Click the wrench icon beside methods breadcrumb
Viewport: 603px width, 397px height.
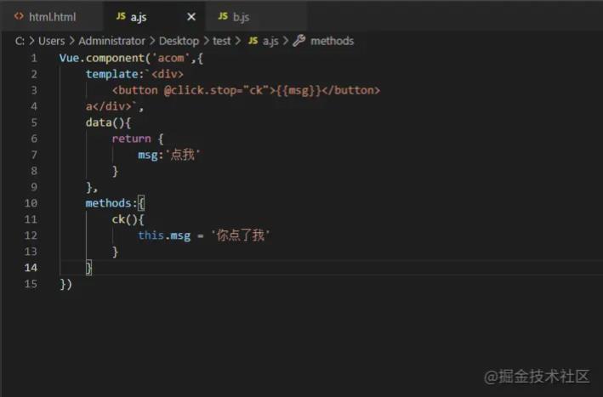pos(299,41)
